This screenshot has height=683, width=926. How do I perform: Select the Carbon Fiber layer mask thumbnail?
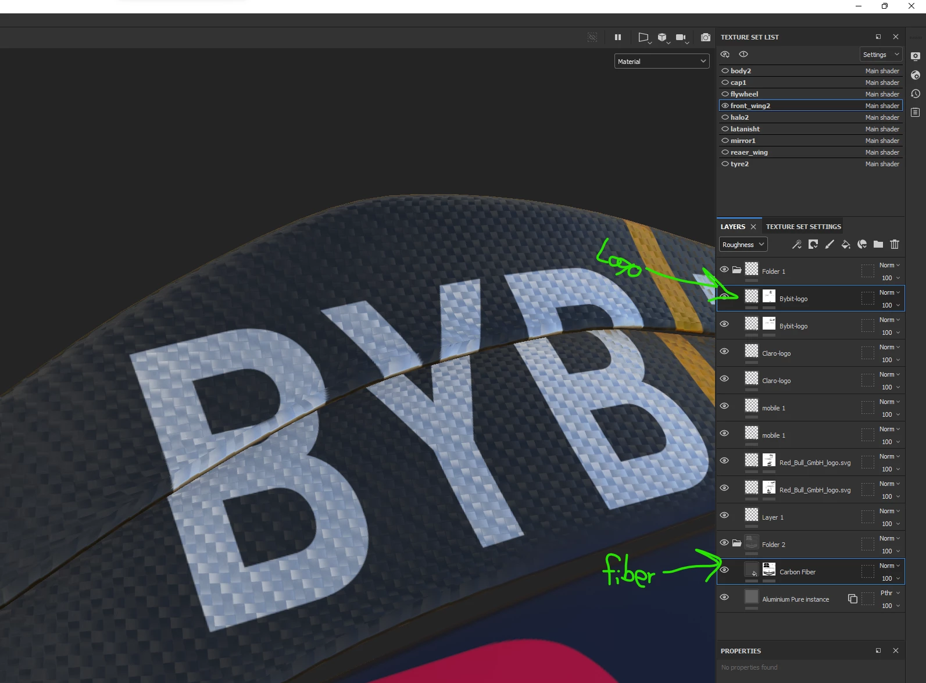(769, 569)
